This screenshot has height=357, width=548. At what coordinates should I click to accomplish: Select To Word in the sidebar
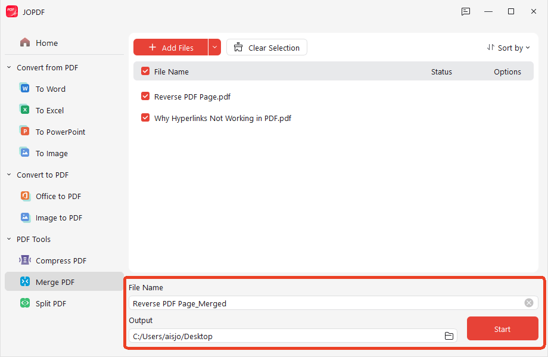(x=64, y=89)
